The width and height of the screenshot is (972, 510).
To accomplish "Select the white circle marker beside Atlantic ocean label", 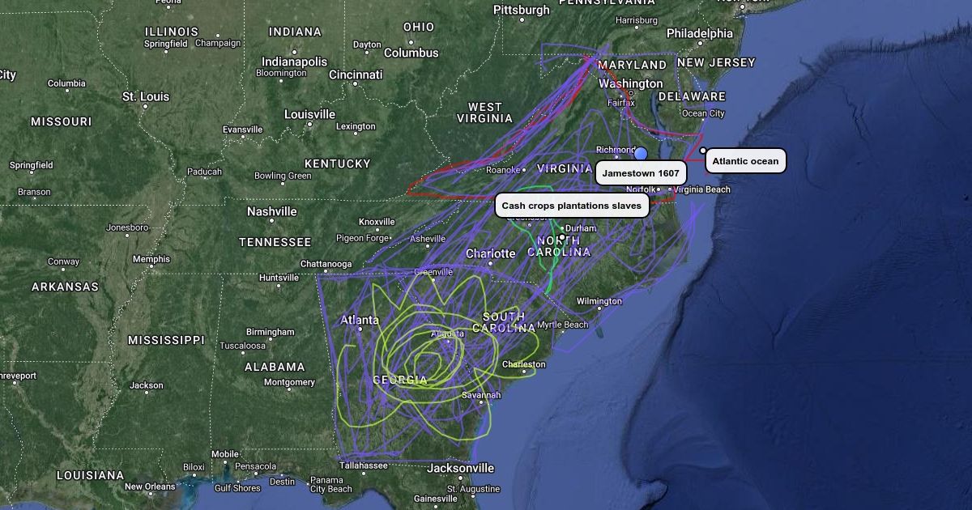I will [703, 151].
